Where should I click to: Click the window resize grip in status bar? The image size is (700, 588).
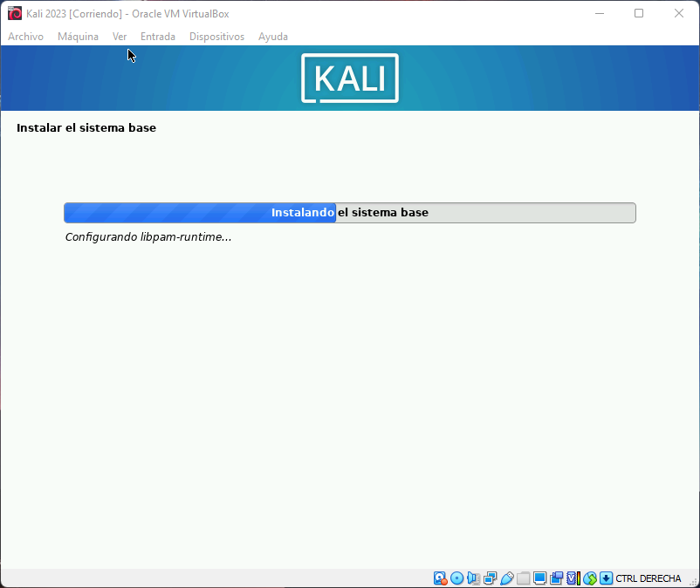point(694,582)
